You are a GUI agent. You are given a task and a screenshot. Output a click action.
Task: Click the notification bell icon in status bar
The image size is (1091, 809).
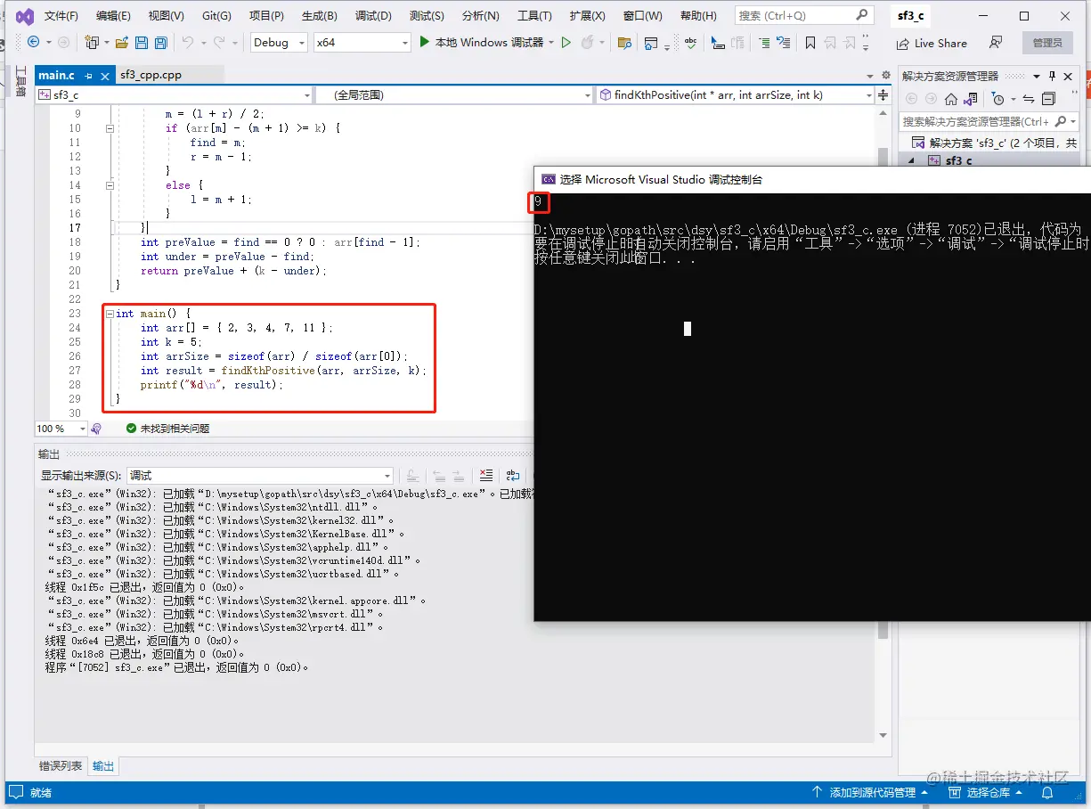(1046, 792)
